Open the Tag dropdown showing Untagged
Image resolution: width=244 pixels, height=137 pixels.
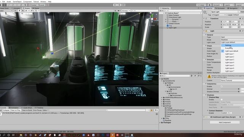click(x=219, y=15)
